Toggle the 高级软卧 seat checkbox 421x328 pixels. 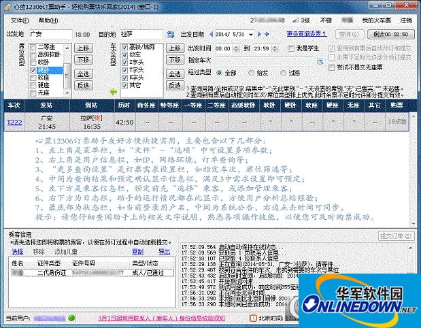point(33,55)
